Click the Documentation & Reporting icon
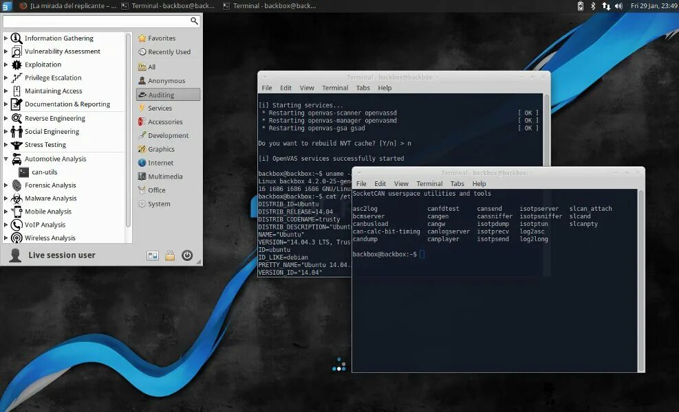This screenshot has height=412, width=679. [x=17, y=104]
